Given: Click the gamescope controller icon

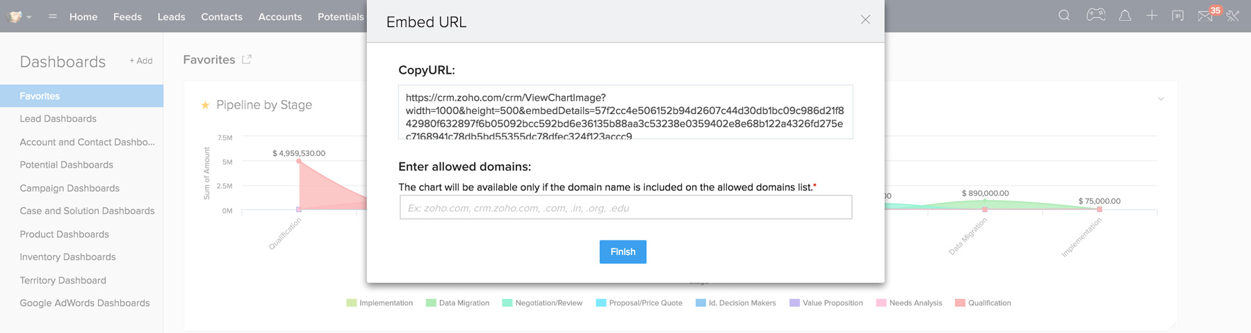Looking at the screenshot, I should (x=1096, y=15).
